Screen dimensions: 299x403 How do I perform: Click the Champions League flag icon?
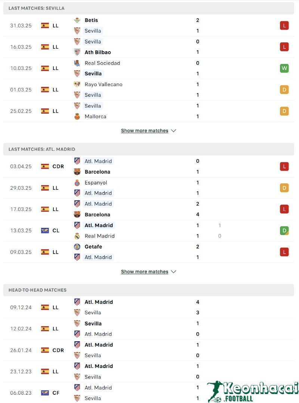tap(44, 230)
